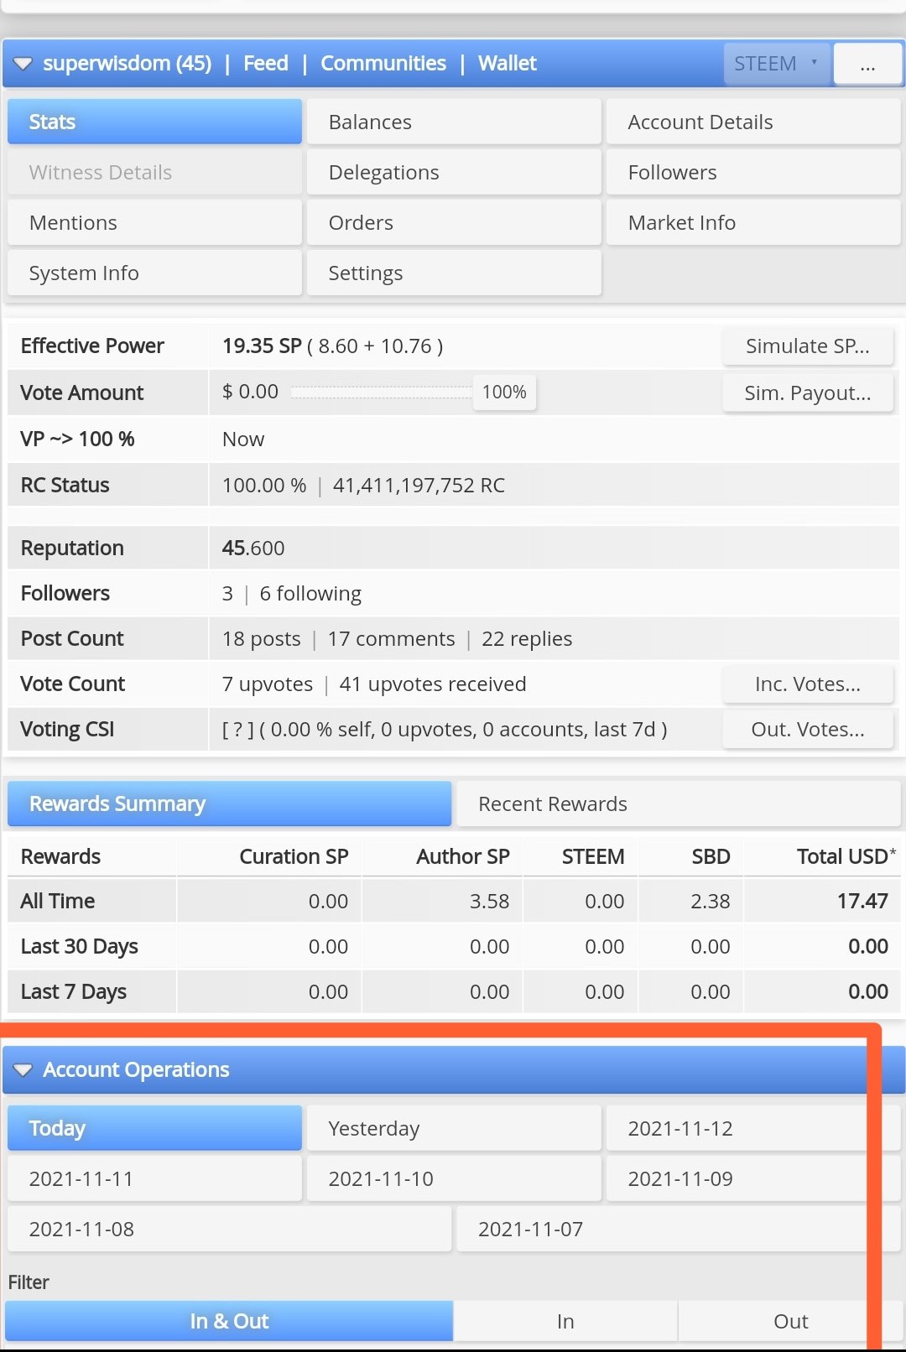Open the Market Info tab
906x1352 pixels.
pyautogui.click(x=753, y=222)
